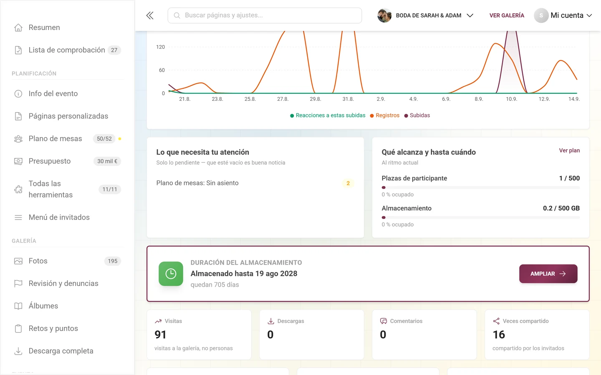Click the '1 / 500' participant count
This screenshot has height=375, width=601.
click(569, 178)
